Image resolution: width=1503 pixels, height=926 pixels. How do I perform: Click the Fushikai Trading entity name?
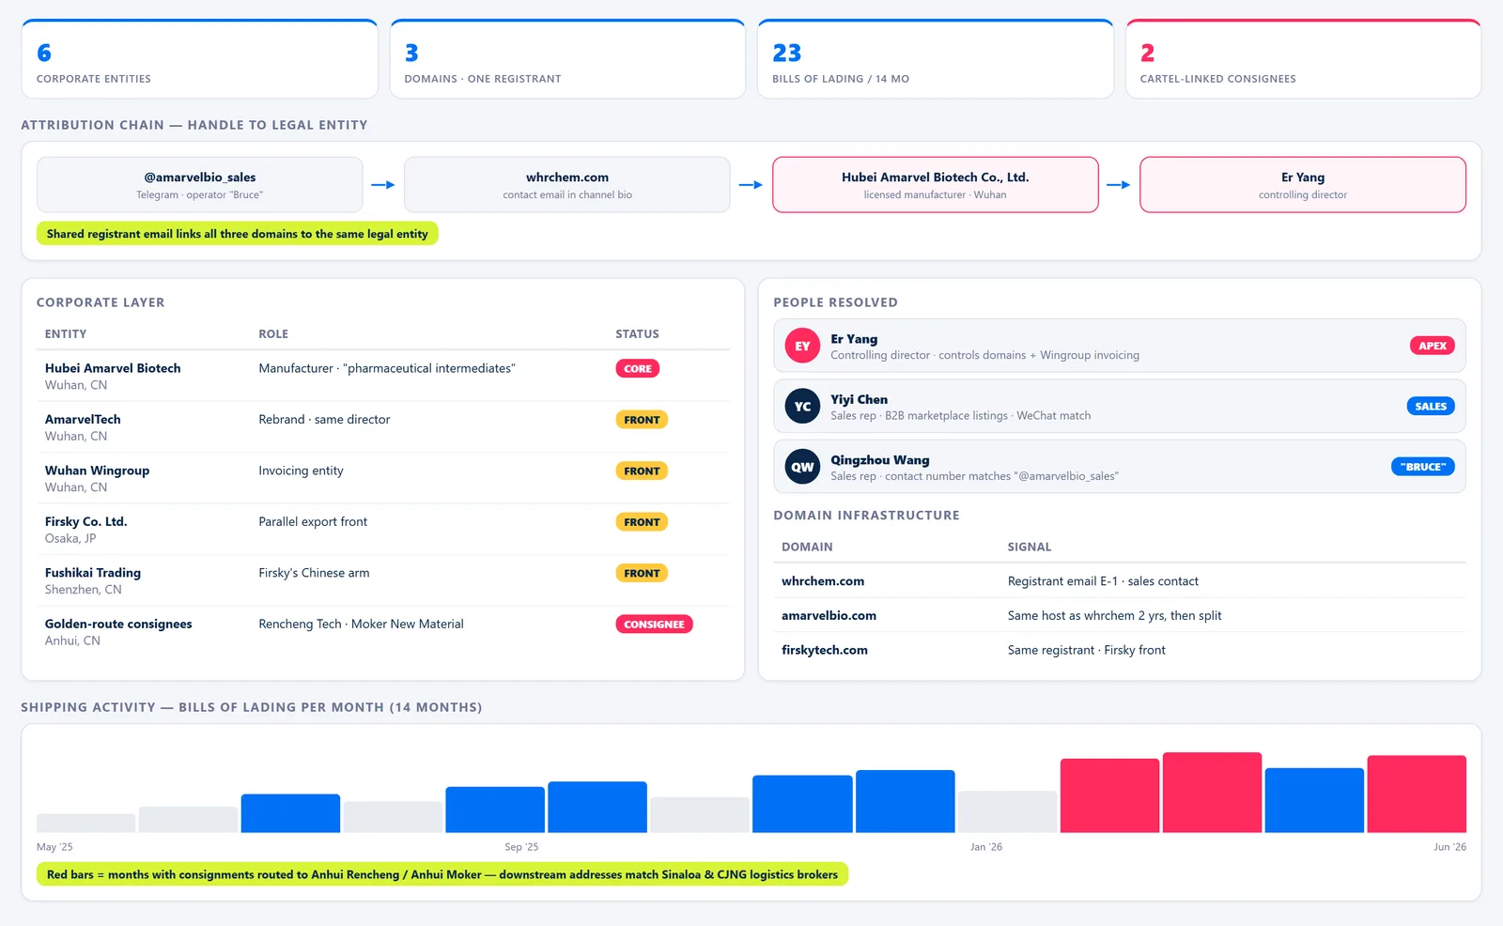(x=93, y=573)
